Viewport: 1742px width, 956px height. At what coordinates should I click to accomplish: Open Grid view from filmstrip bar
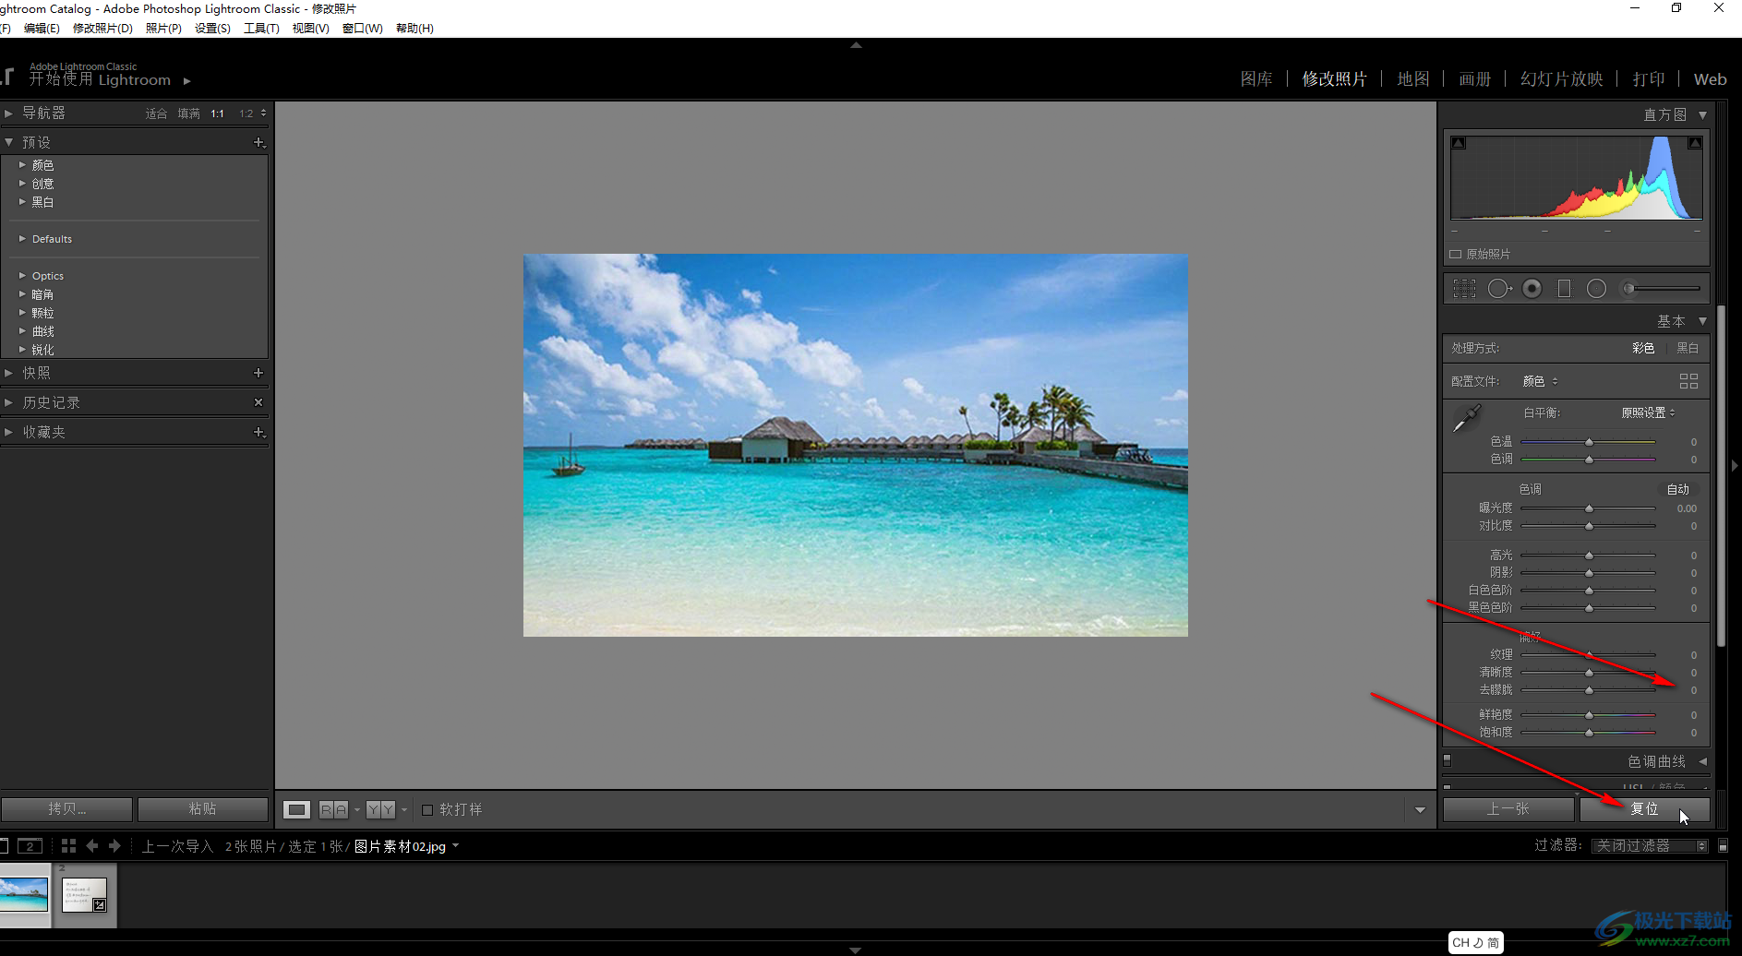(68, 846)
